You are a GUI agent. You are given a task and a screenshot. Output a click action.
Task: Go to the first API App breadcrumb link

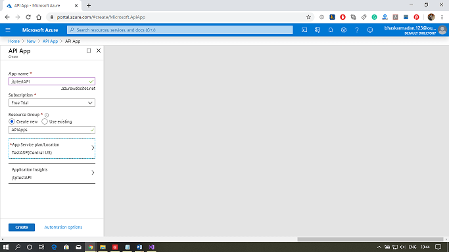tap(50, 41)
